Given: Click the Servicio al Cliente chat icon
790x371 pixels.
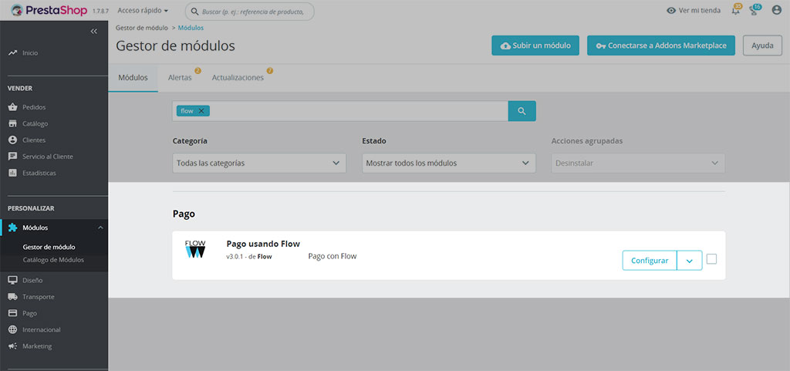Looking at the screenshot, I should (x=13, y=157).
